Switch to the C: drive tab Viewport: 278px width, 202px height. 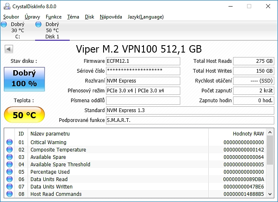click(x=17, y=30)
